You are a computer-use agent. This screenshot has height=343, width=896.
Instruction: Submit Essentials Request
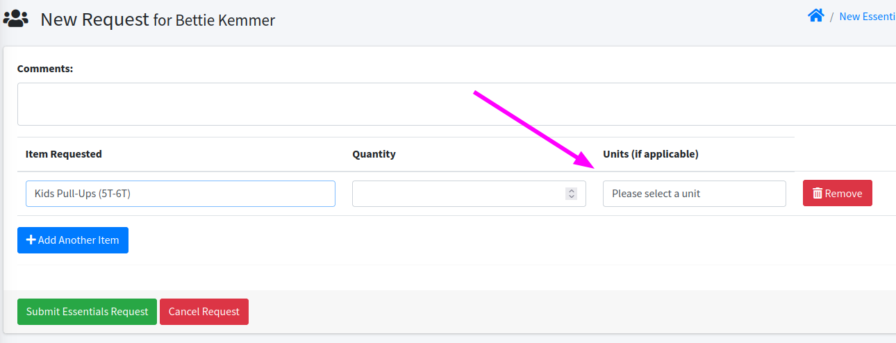point(87,312)
